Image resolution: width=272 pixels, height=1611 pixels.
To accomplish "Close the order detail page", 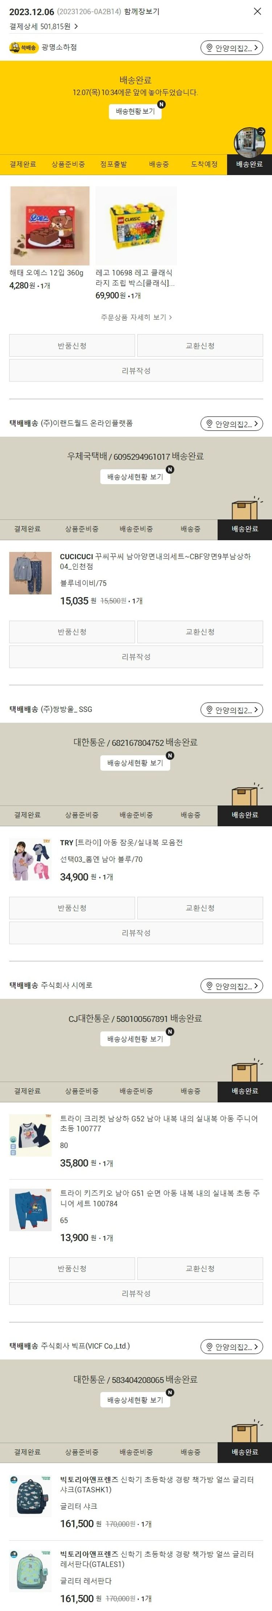I will (x=257, y=11).
